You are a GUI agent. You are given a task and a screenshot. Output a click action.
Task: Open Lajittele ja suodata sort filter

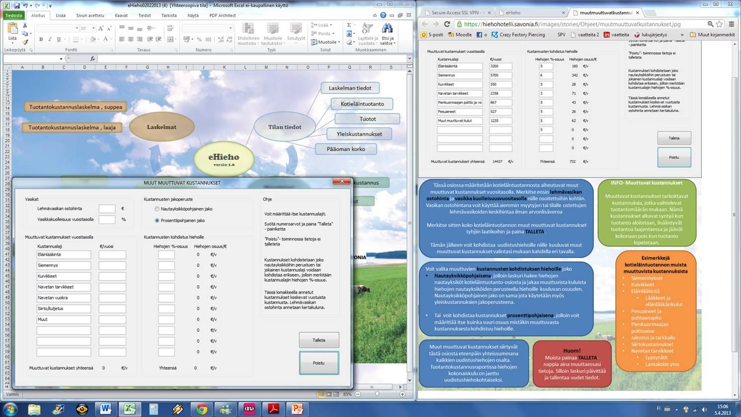point(367,34)
